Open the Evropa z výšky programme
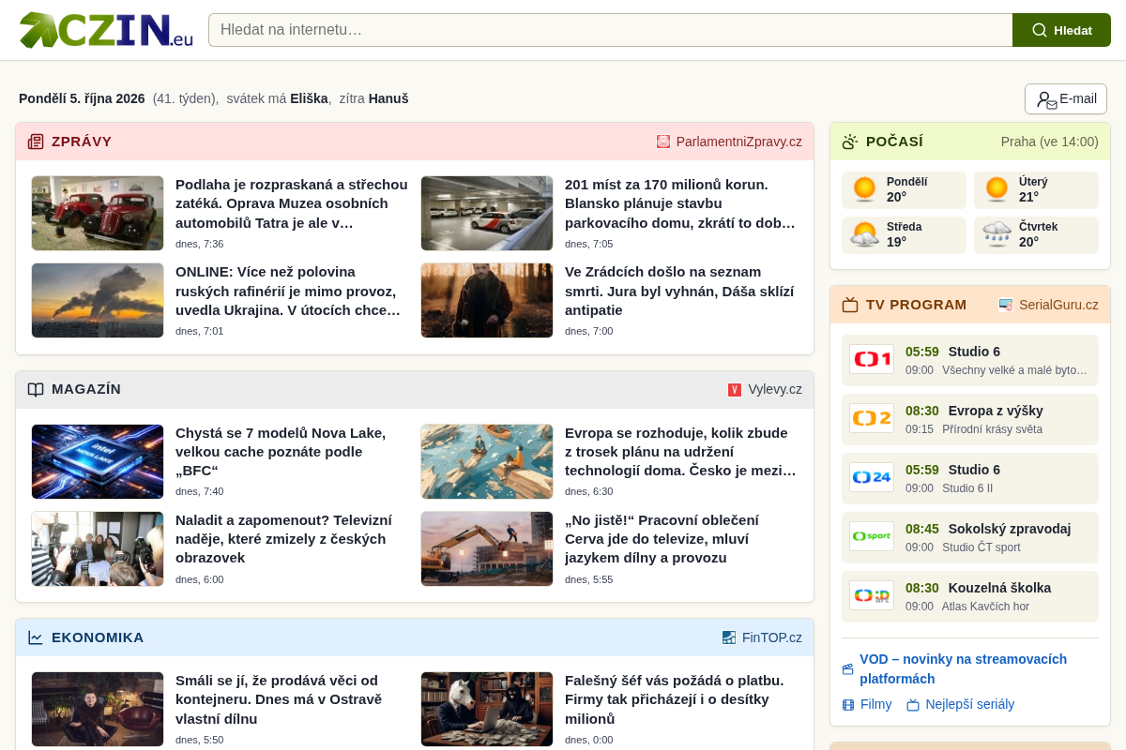This screenshot has height=750, width=1126. (x=970, y=419)
